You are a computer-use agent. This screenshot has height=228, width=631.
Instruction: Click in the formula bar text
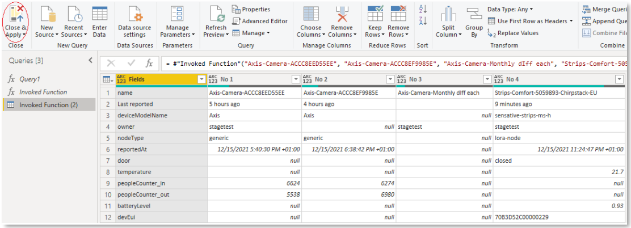coord(394,63)
